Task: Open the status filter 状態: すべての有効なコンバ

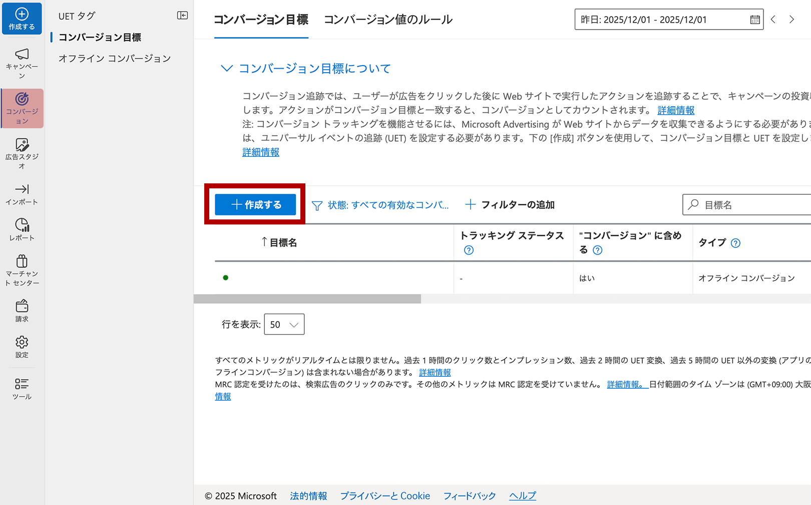Action: point(380,205)
